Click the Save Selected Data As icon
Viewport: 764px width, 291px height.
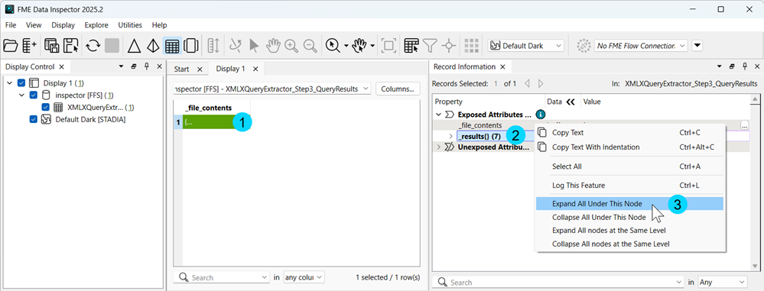coord(72,46)
